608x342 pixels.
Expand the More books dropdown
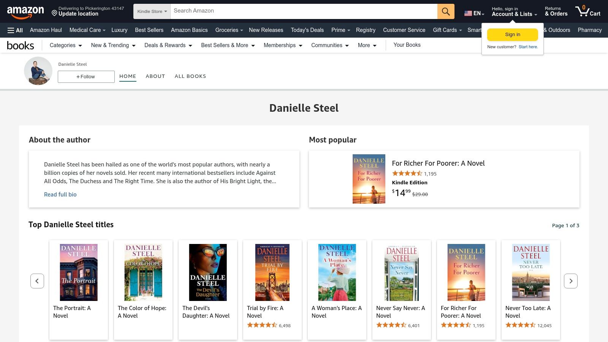(367, 45)
